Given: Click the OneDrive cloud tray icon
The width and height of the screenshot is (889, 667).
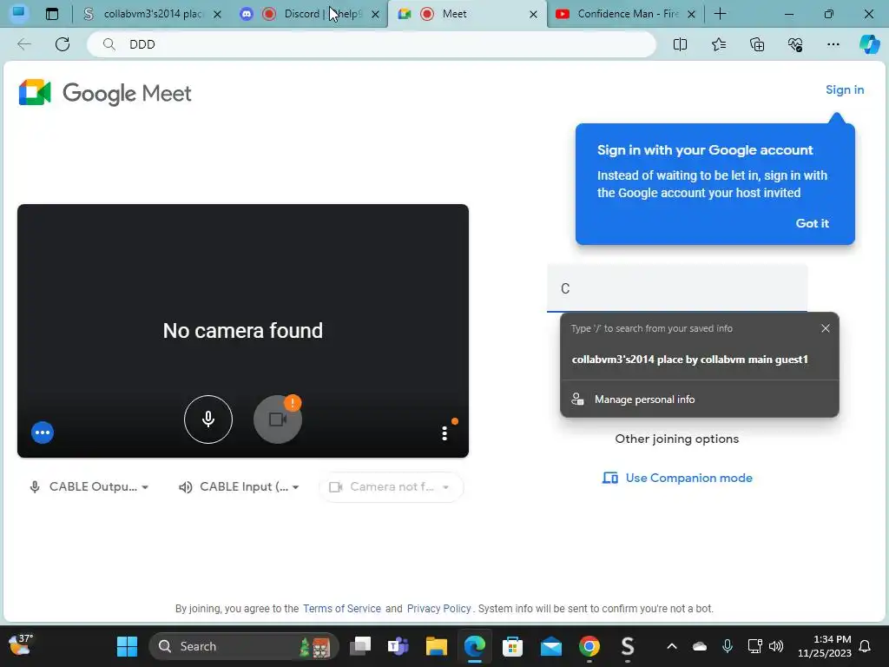Looking at the screenshot, I should [x=700, y=646].
